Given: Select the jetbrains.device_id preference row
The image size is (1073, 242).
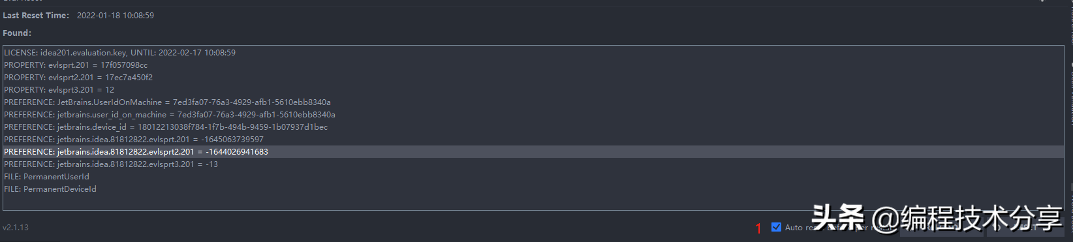Looking at the screenshot, I should point(166,127).
